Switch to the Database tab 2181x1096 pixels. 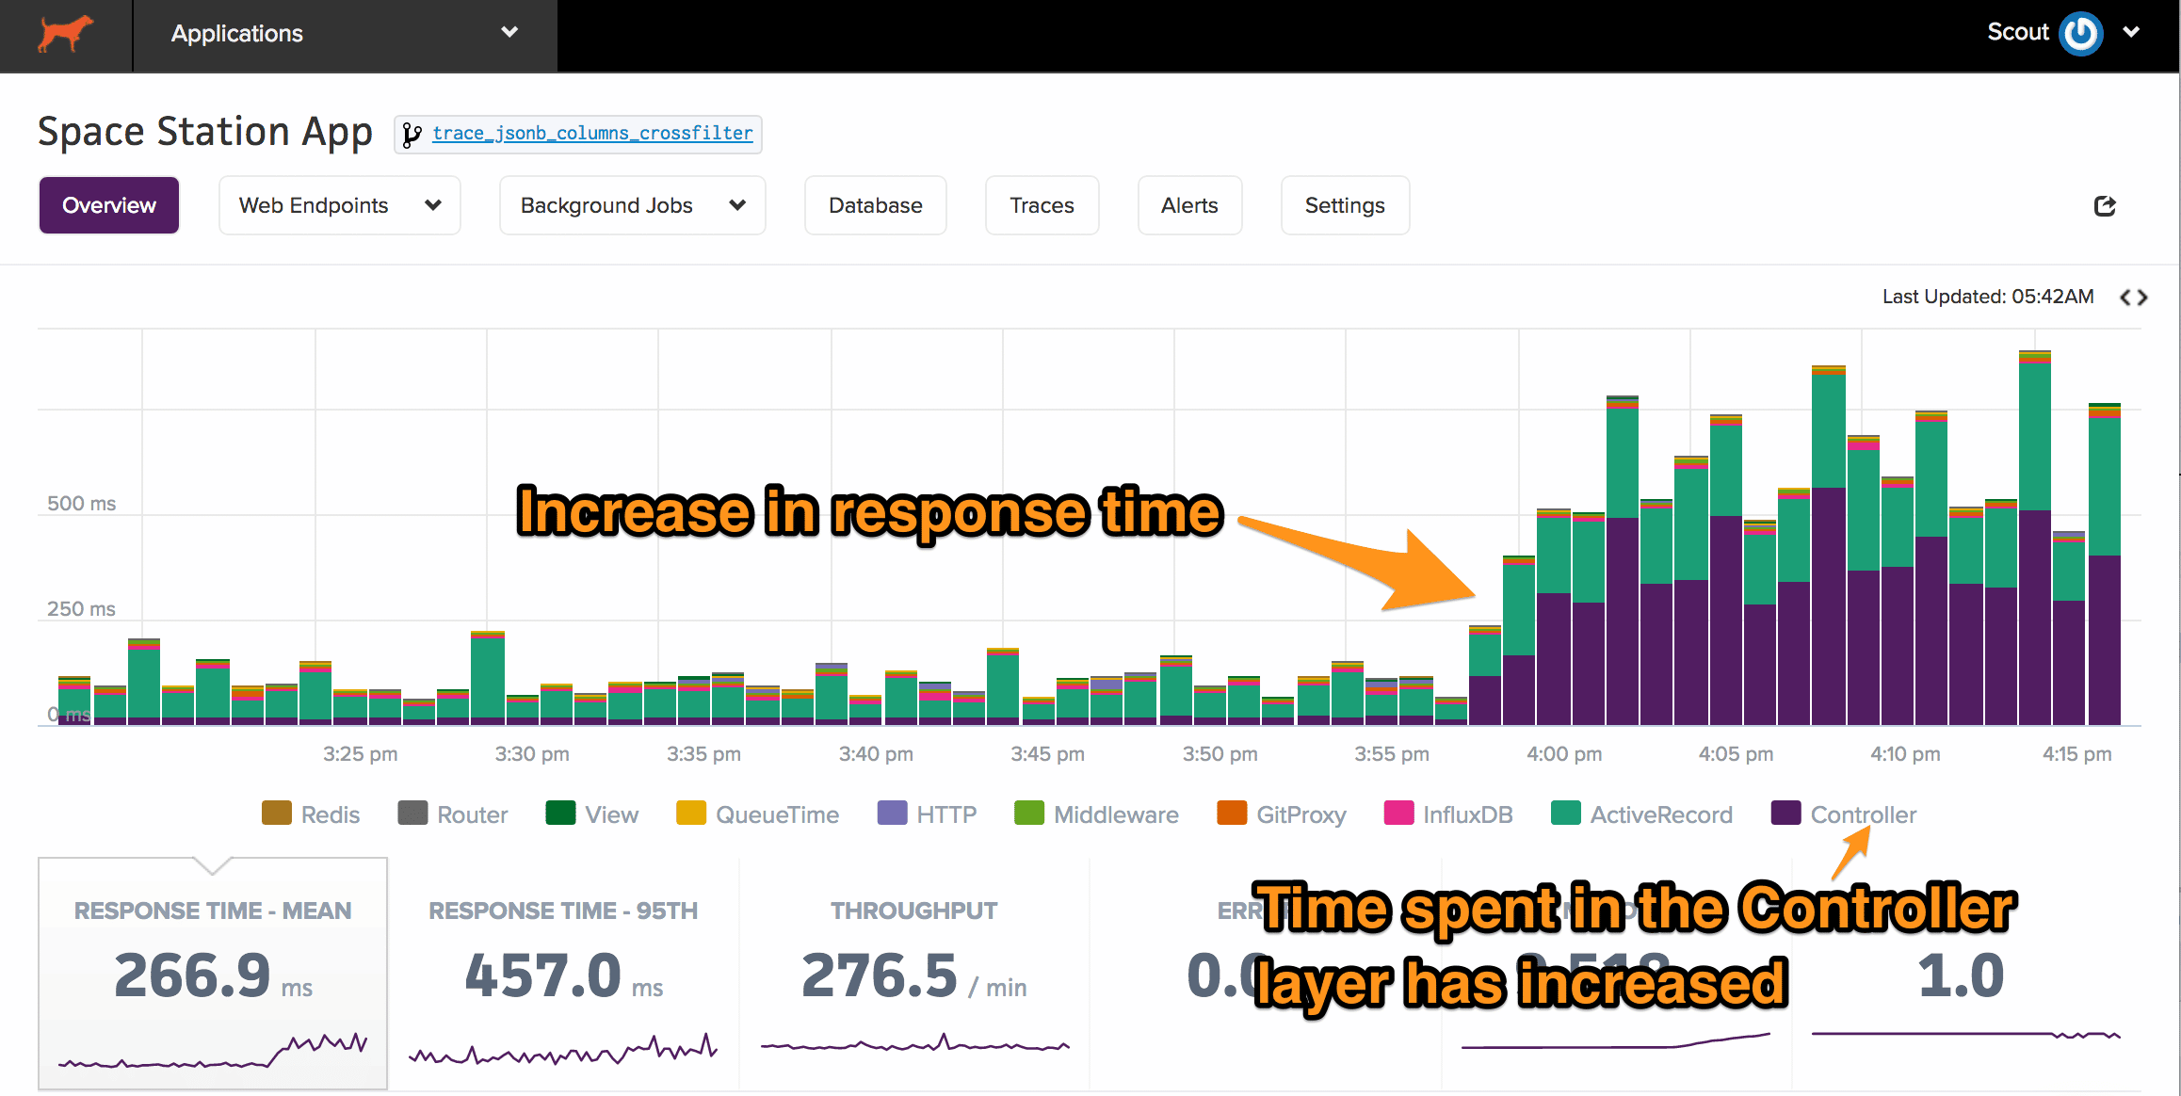pos(875,205)
